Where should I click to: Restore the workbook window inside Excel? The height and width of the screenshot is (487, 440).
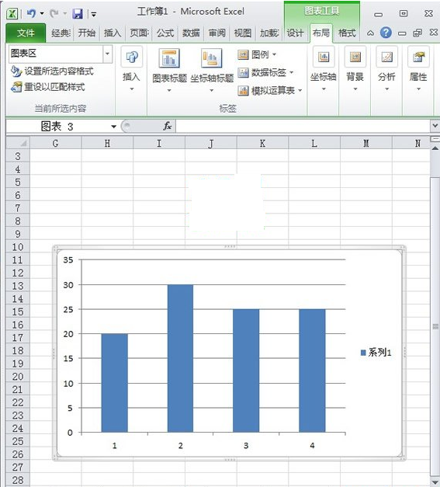tap(417, 33)
